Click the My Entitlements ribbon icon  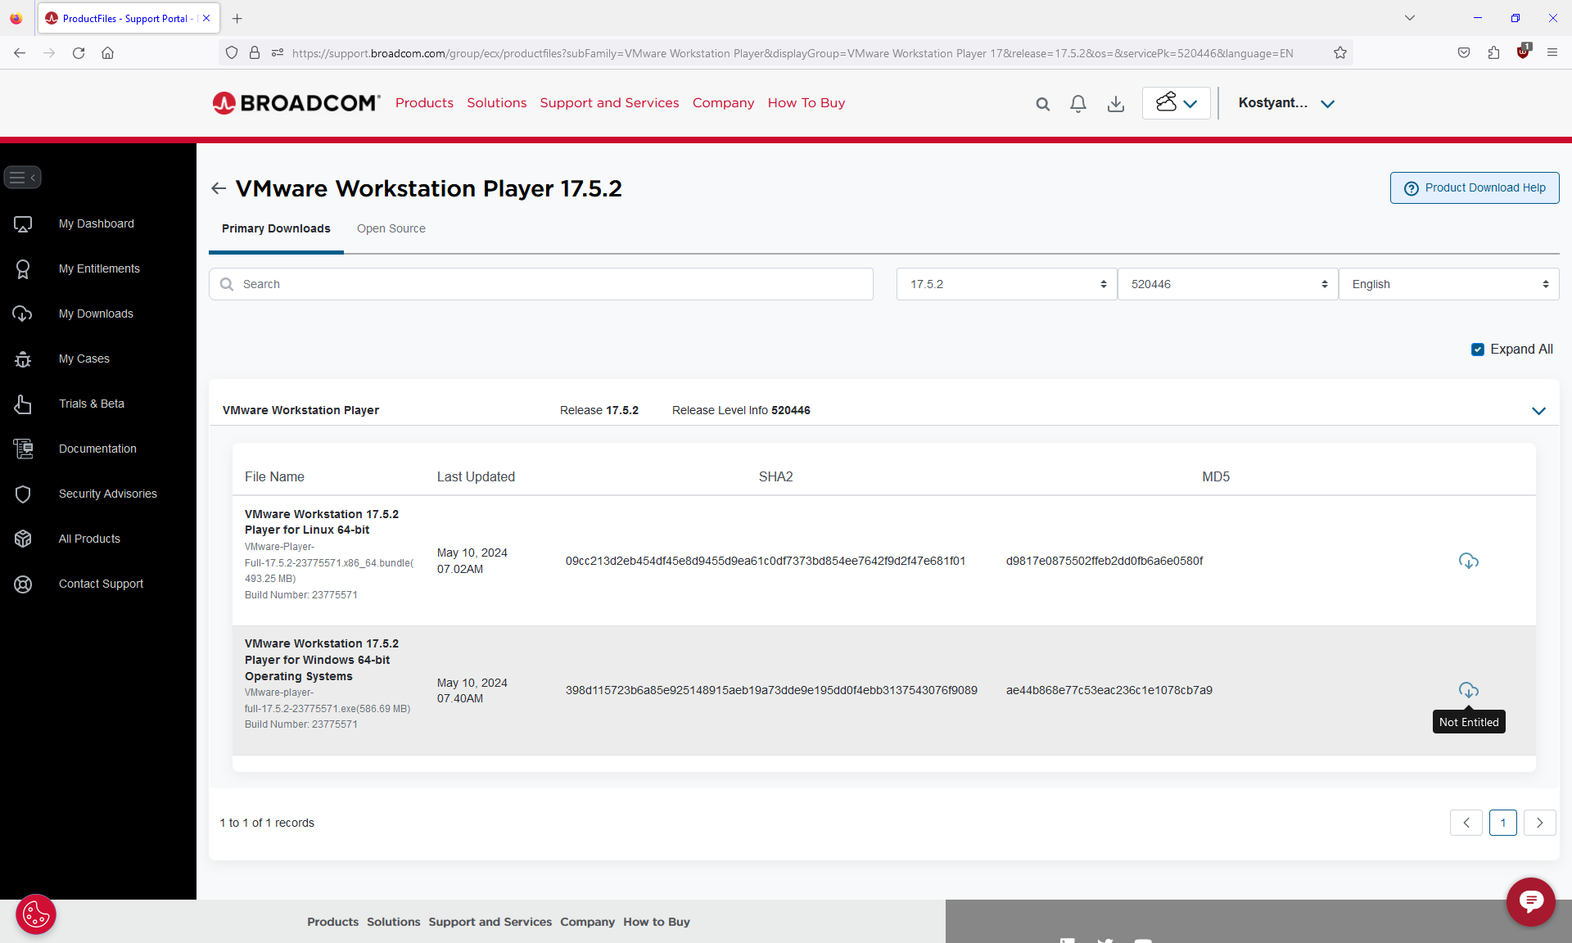pos(23,269)
